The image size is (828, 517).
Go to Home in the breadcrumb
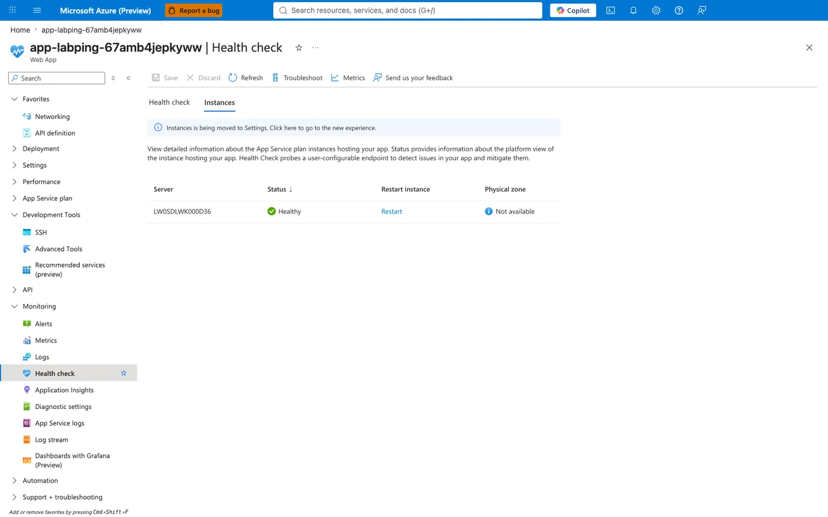click(20, 30)
